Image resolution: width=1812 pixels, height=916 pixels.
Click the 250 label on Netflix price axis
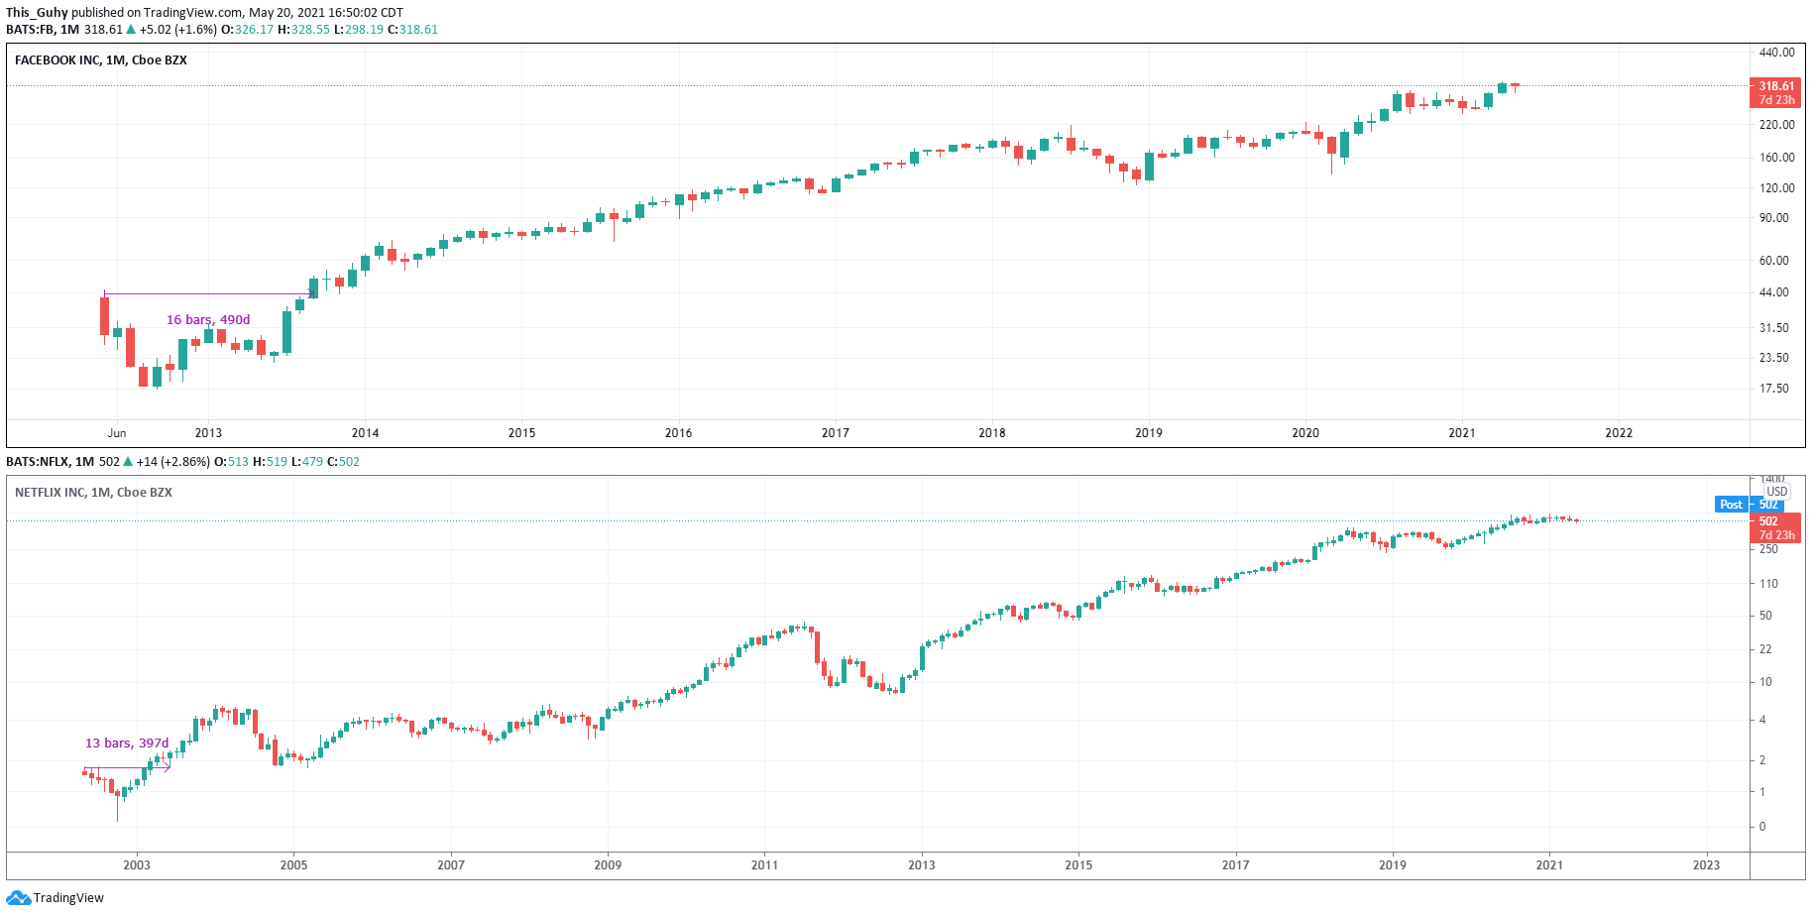pos(1768,549)
